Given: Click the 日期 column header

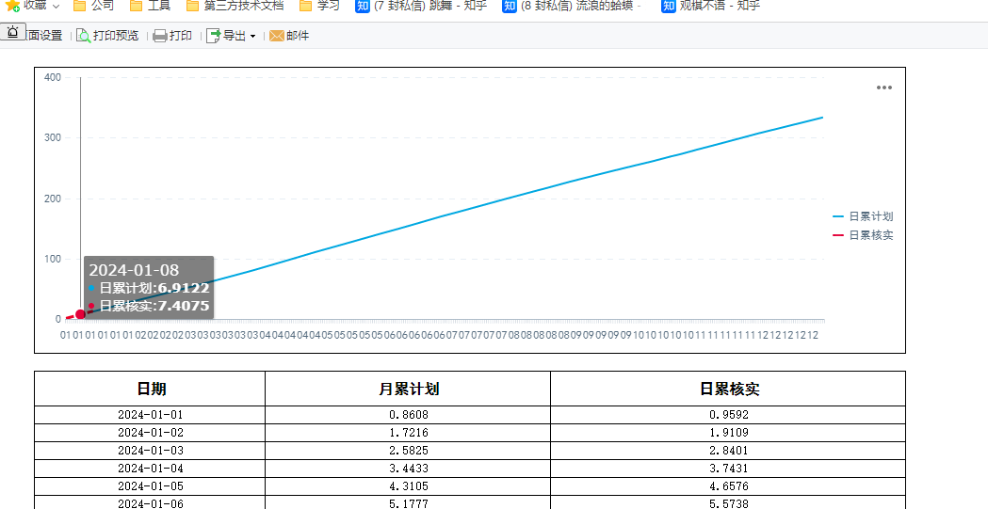Looking at the screenshot, I should (150, 389).
